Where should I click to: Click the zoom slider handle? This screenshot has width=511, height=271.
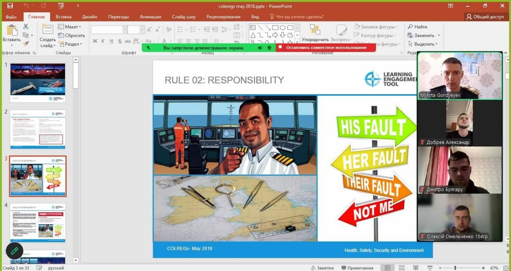point(455,268)
